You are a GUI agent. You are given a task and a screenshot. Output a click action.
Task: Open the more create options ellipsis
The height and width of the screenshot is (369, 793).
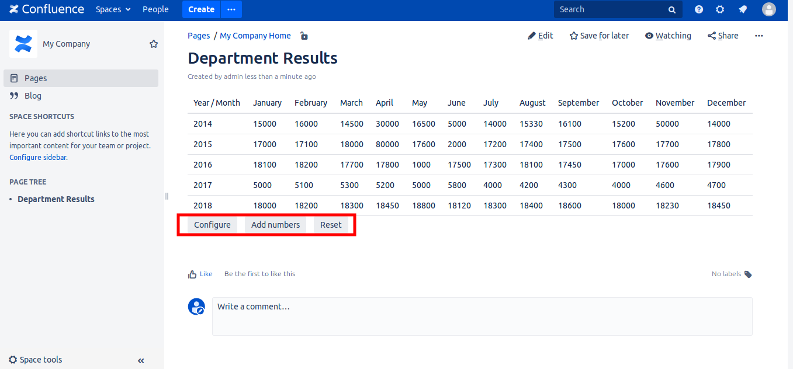[231, 9]
